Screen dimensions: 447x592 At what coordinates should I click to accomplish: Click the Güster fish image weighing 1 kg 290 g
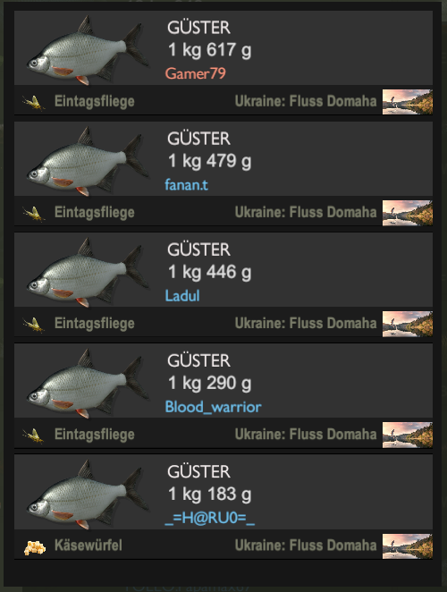(x=88, y=384)
